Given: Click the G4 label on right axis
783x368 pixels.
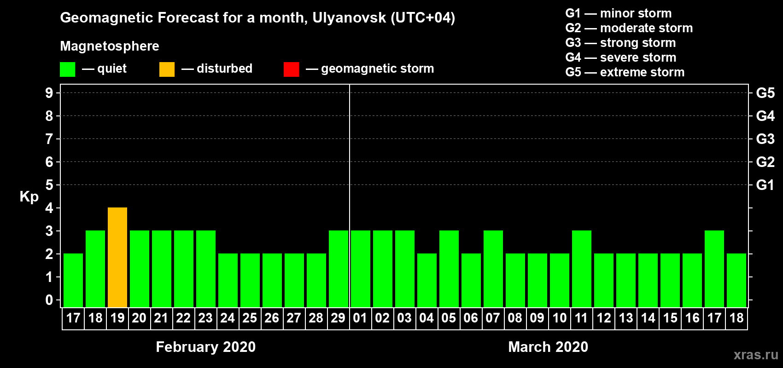Looking at the screenshot, I should (x=765, y=116).
